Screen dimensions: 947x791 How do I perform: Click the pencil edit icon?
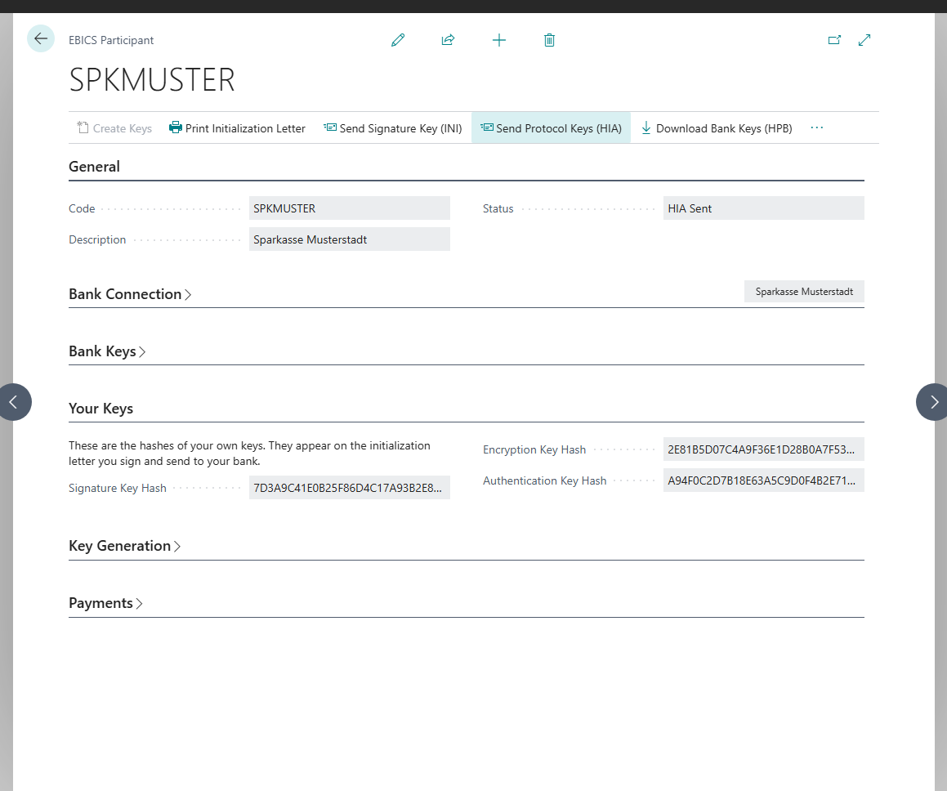pyautogui.click(x=397, y=41)
